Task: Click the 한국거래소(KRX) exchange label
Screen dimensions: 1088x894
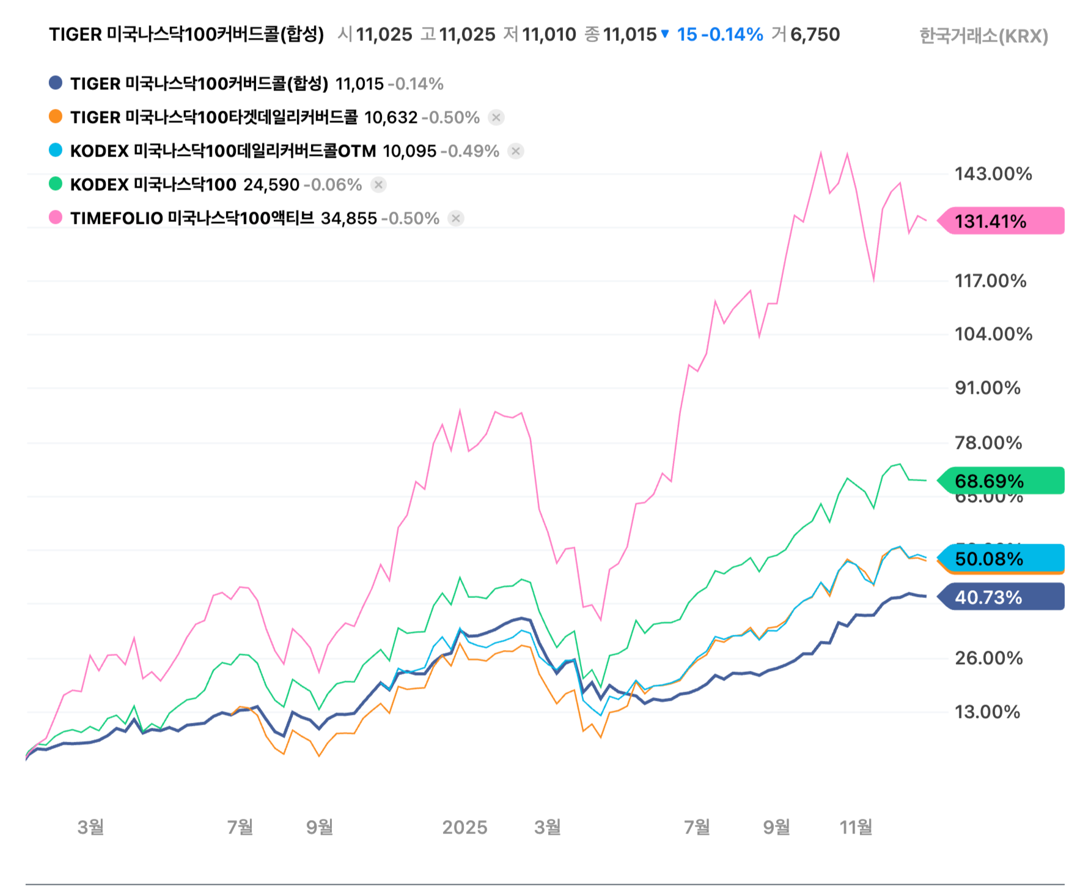Action: [984, 36]
